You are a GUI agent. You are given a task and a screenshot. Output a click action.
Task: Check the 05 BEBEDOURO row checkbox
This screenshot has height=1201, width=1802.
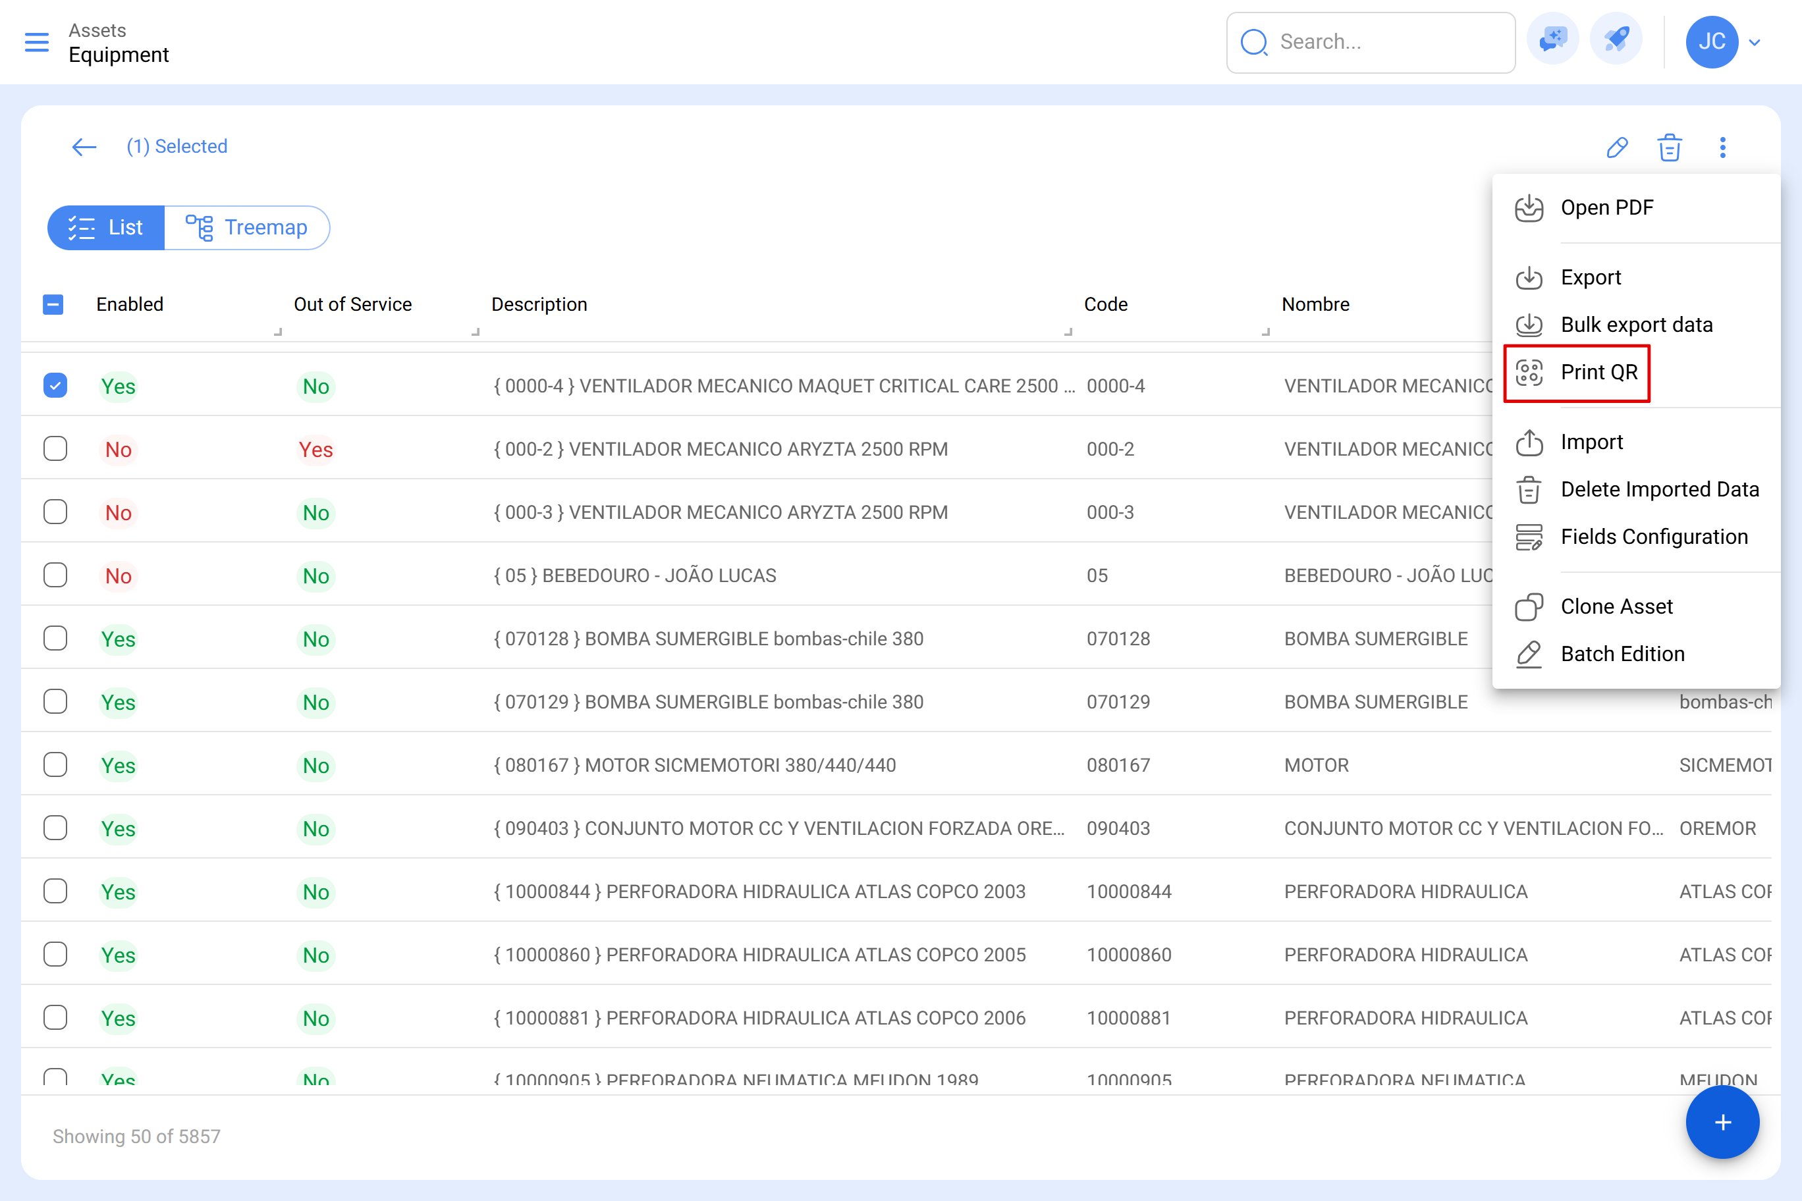click(55, 575)
